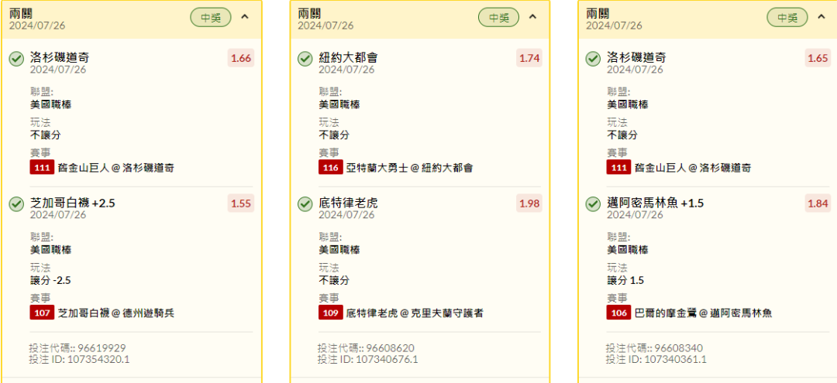Select match text 巴爾的摩金鶯 @ 邁阿密馬林魚
837x383 pixels.
(703, 313)
